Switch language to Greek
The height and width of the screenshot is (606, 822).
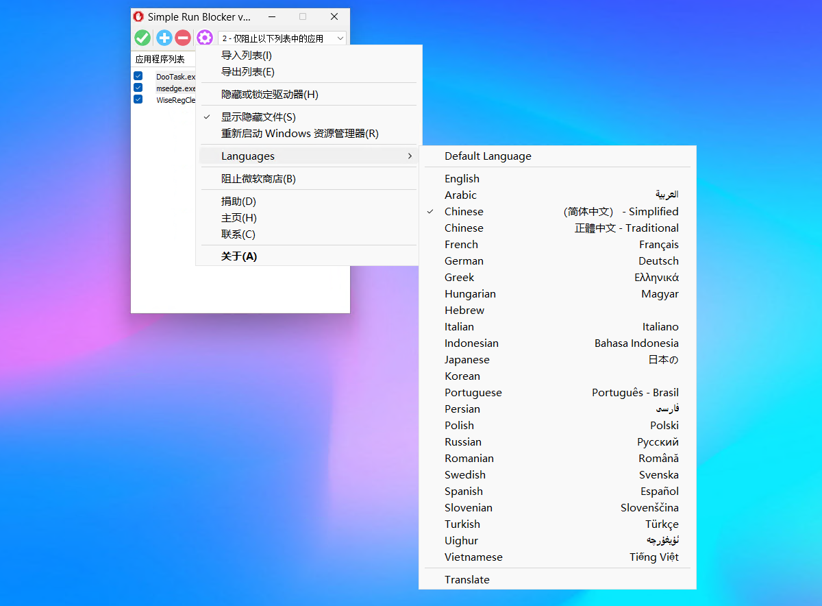pos(558,278)
